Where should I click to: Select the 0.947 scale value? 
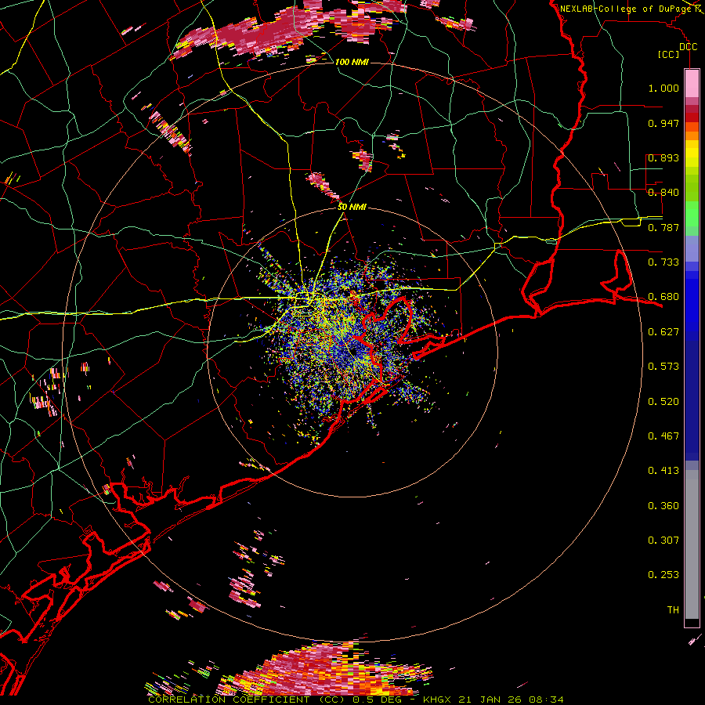point(663,123)
